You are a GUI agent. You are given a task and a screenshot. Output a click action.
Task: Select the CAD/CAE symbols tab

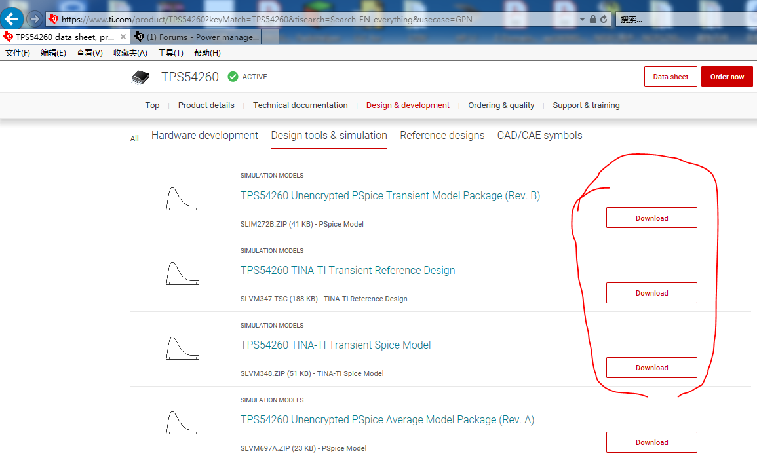540,136
